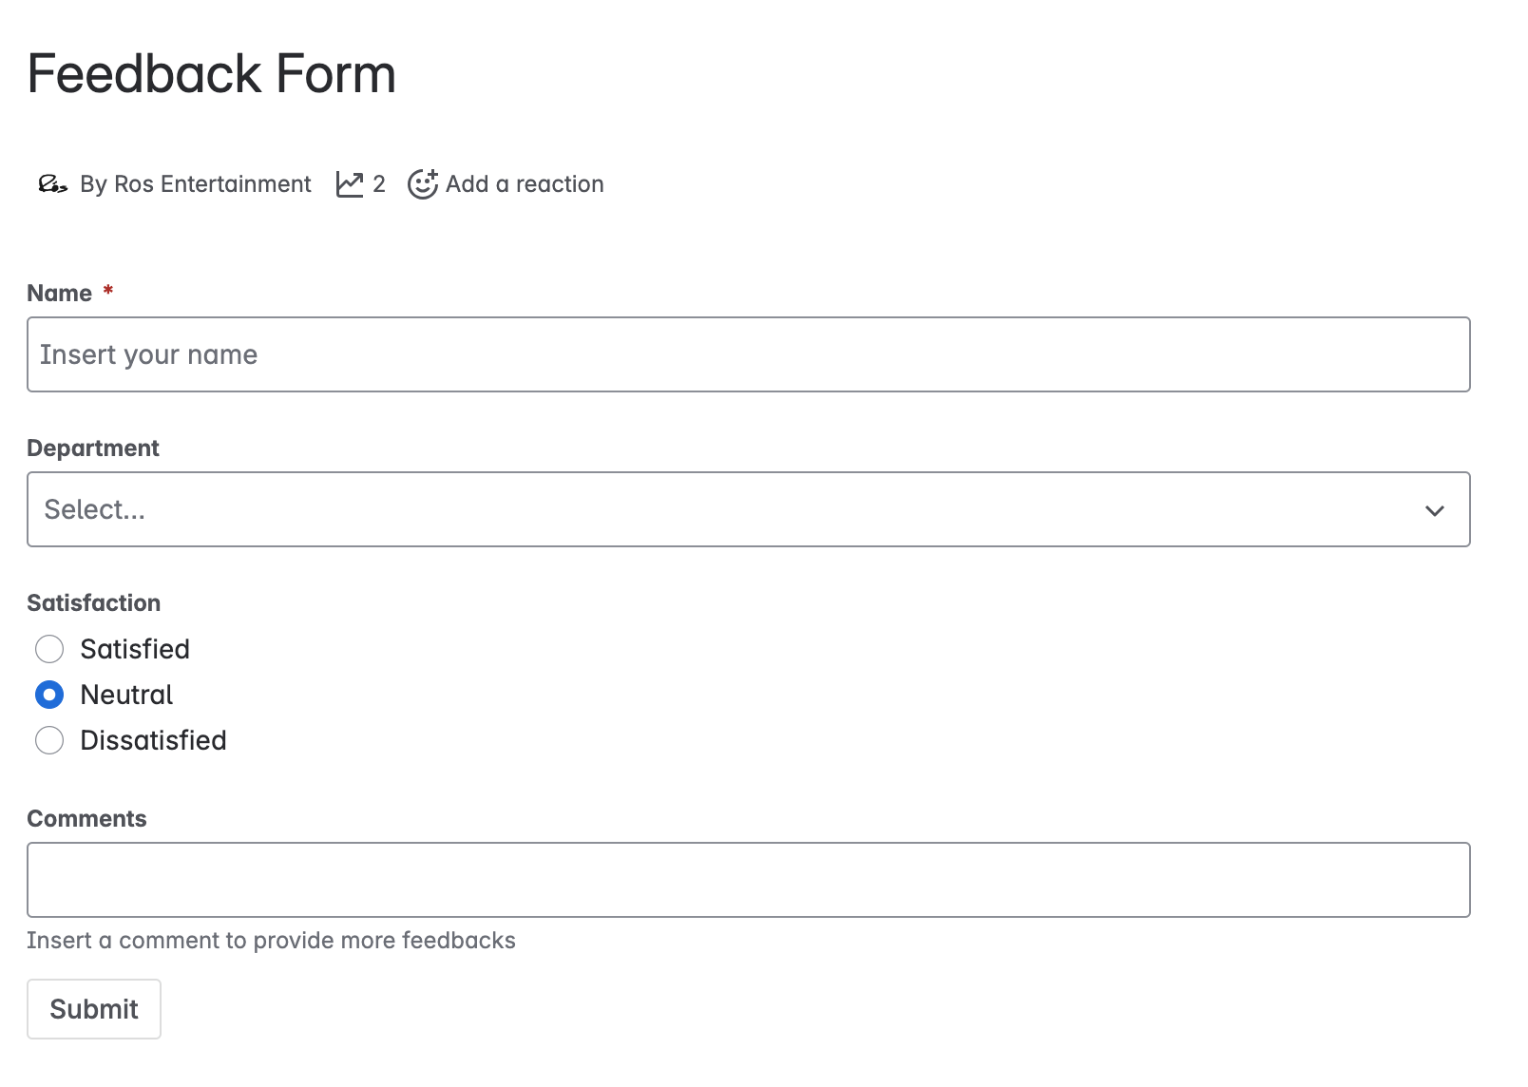Click the Add a reaction link
The image size is (1528, 1087).
(525, 183)
